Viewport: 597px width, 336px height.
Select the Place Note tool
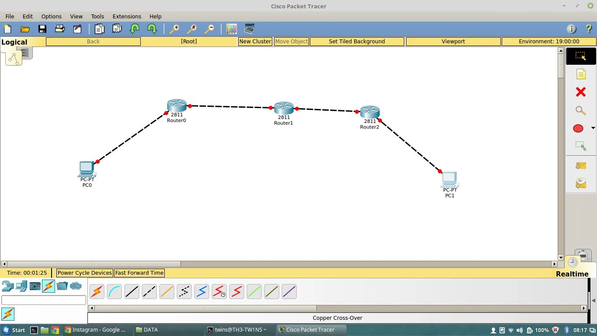click(x=581, y=74)
